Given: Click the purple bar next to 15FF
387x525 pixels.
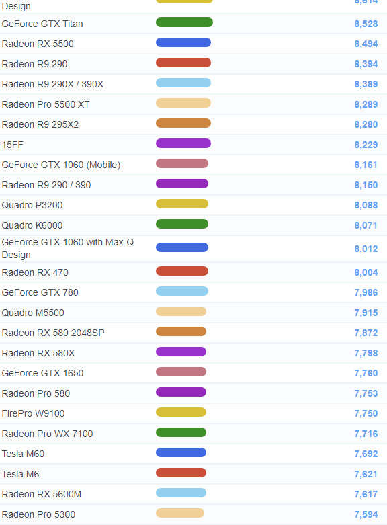Looking at the screenshot, I should pyautogui.click(x=183, y=143).
